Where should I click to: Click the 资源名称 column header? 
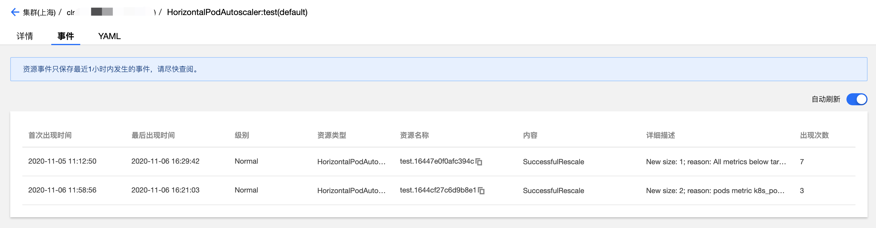click(x=414, y=135)
